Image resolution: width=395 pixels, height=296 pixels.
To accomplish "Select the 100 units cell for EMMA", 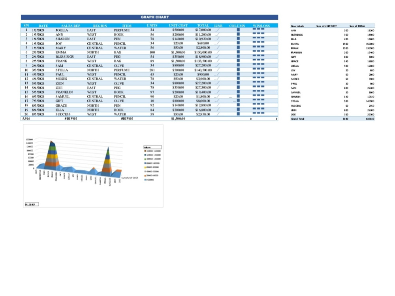I will pyautogui.click(x=152, y=52).
